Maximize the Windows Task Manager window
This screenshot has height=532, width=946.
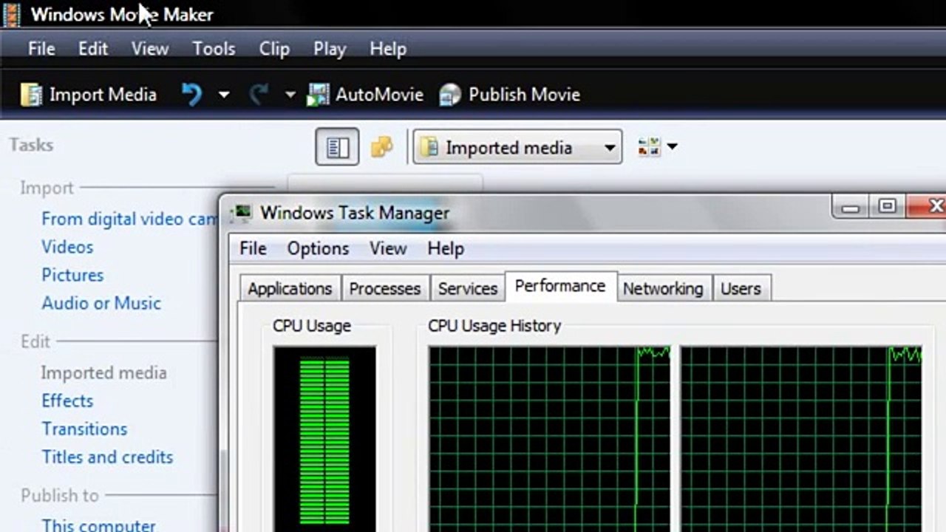coord(888,207)
